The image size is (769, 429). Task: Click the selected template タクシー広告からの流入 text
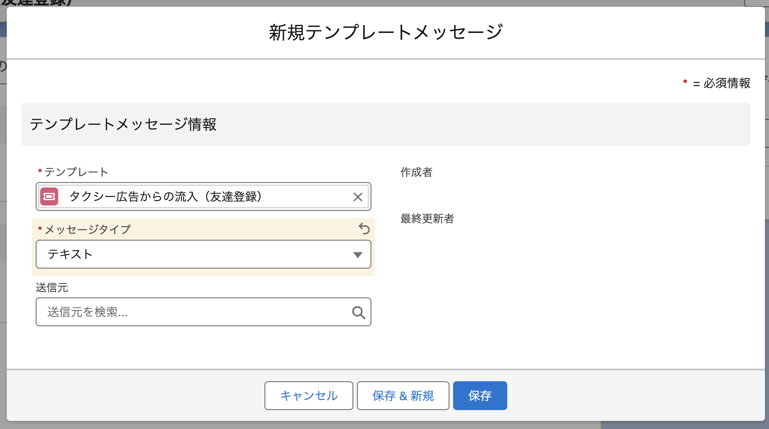coord(165,196)
